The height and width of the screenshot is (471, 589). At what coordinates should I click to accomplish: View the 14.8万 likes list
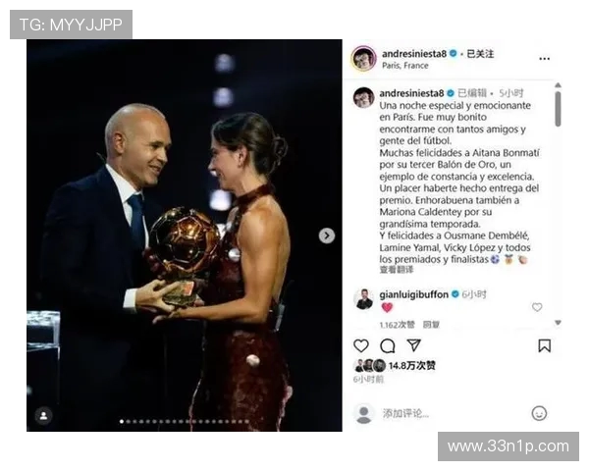pos(411,365)
